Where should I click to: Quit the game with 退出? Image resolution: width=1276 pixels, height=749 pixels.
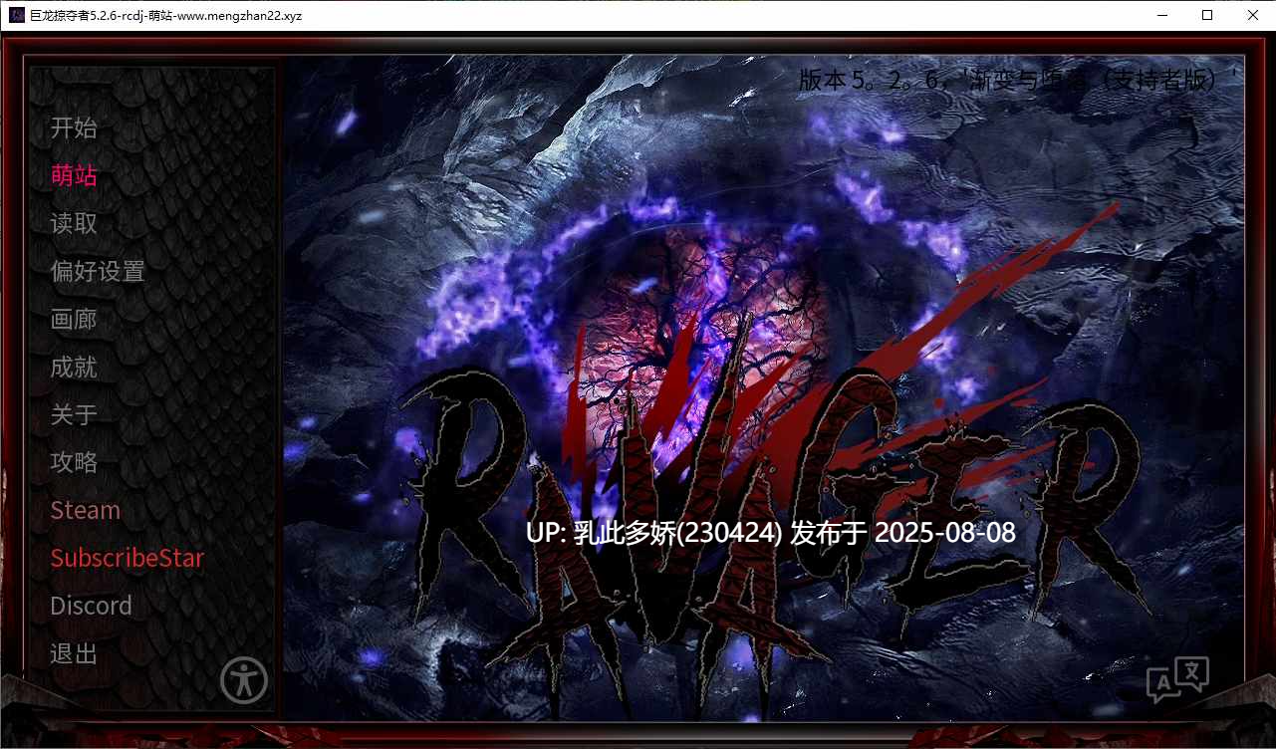(x=74, y=653)
